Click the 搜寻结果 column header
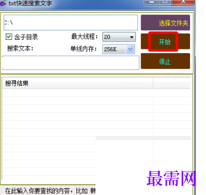This screenshot has width=206, height=195. click(78, 83)
